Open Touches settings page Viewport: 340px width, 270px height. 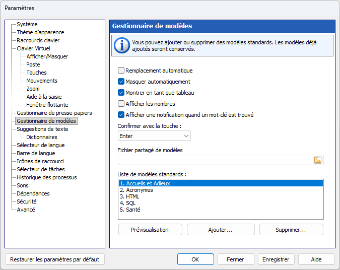pos(36,73)
